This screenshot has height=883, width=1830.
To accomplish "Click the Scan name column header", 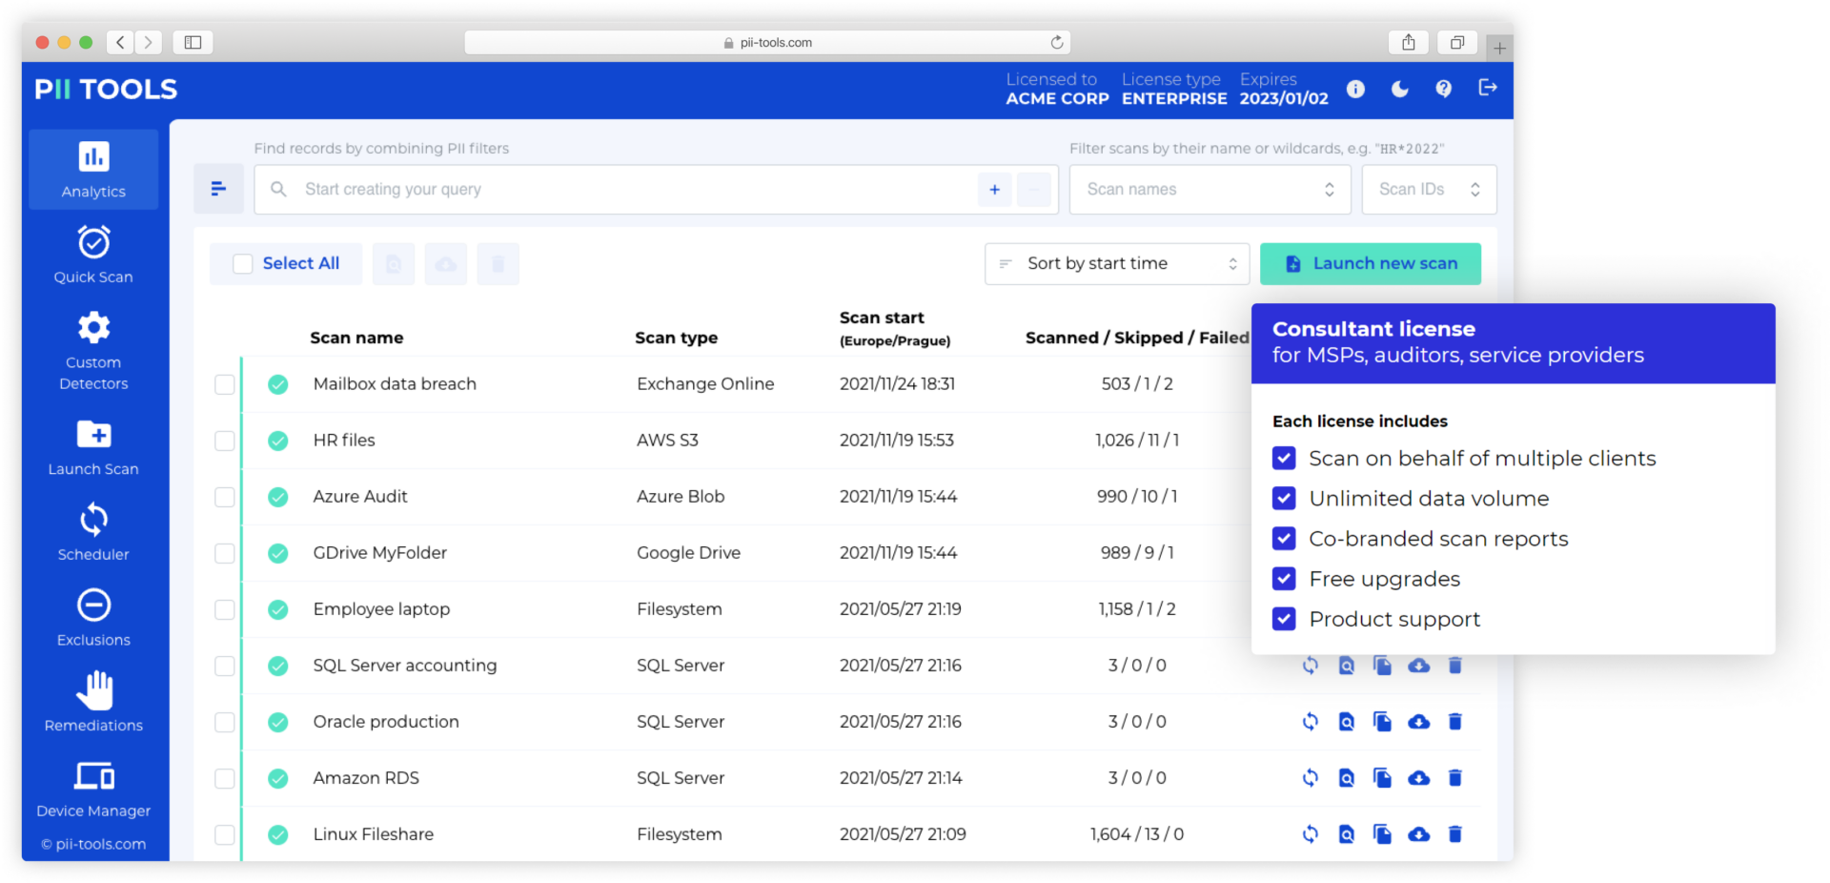I will click(356, 338).
